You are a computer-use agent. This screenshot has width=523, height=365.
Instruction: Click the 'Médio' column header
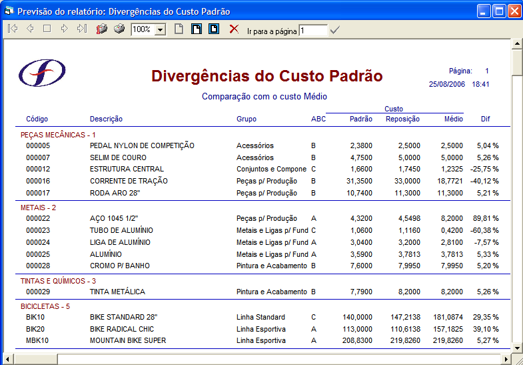click(x=454, y=119)
